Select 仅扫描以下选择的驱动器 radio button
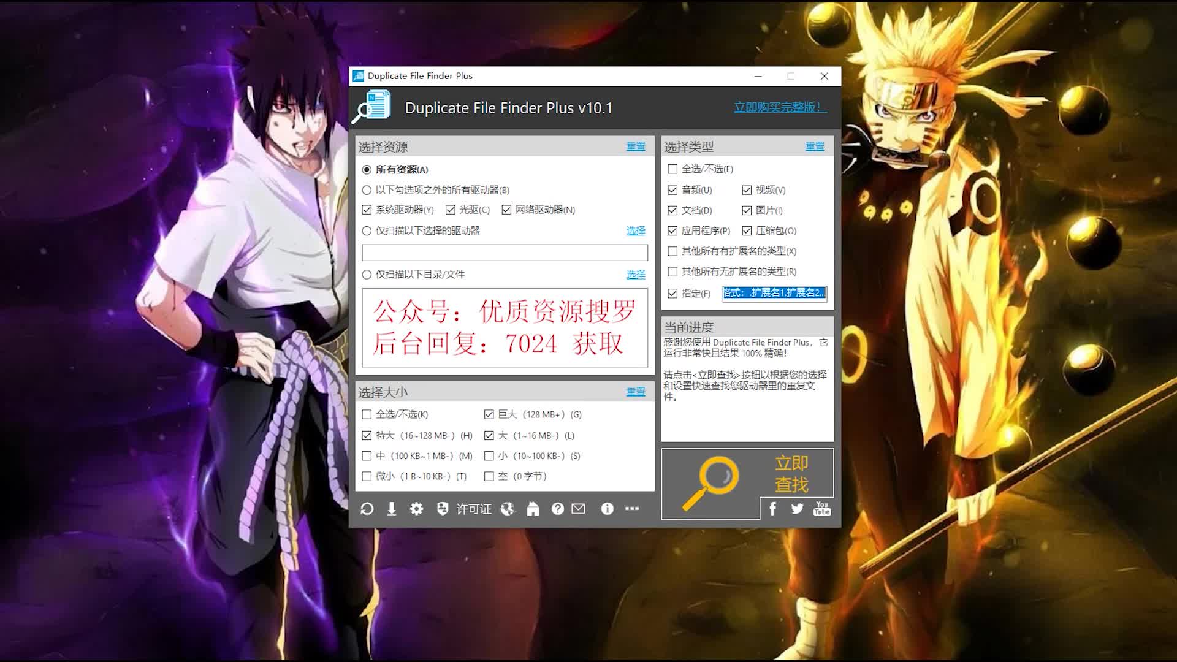Screen dimensions: 1177x662 pos(367,231)
